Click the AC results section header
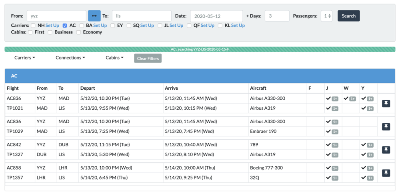Viewport: 400px width, 195px height. 200,76
